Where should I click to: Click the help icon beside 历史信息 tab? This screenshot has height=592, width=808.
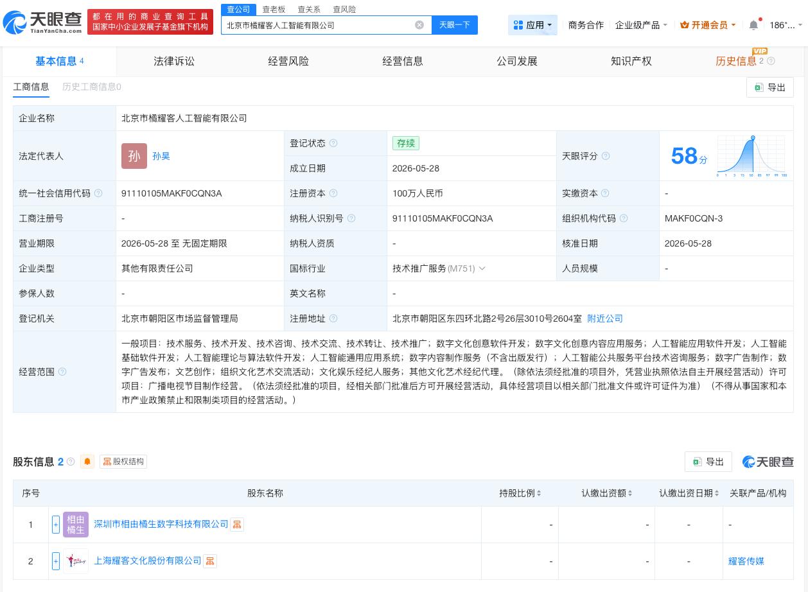coord(771,61)
